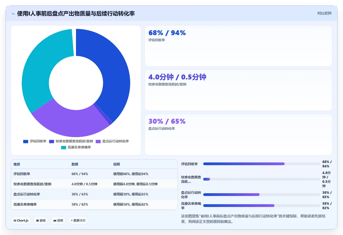Click the 数据 table column header
The image size is (343, 235).
(x=75, y=164)
